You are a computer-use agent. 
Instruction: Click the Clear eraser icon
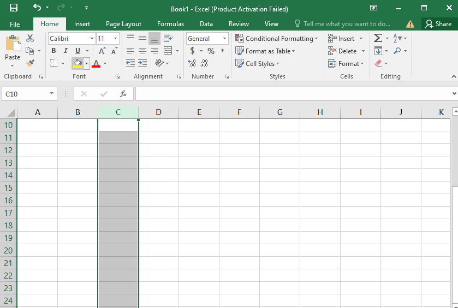pyautogui.click(x=378, y=63)
